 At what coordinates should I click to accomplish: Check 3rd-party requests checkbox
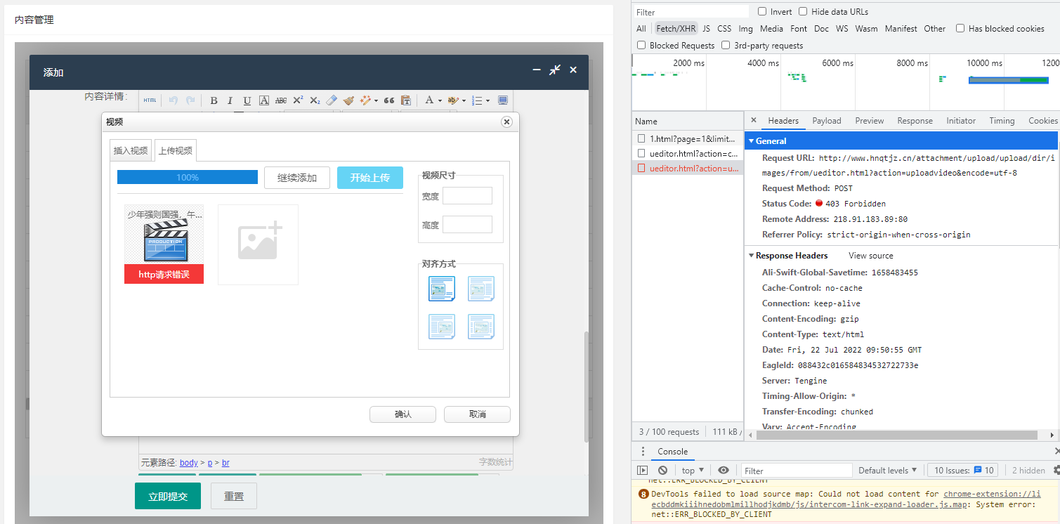(726, 45)
